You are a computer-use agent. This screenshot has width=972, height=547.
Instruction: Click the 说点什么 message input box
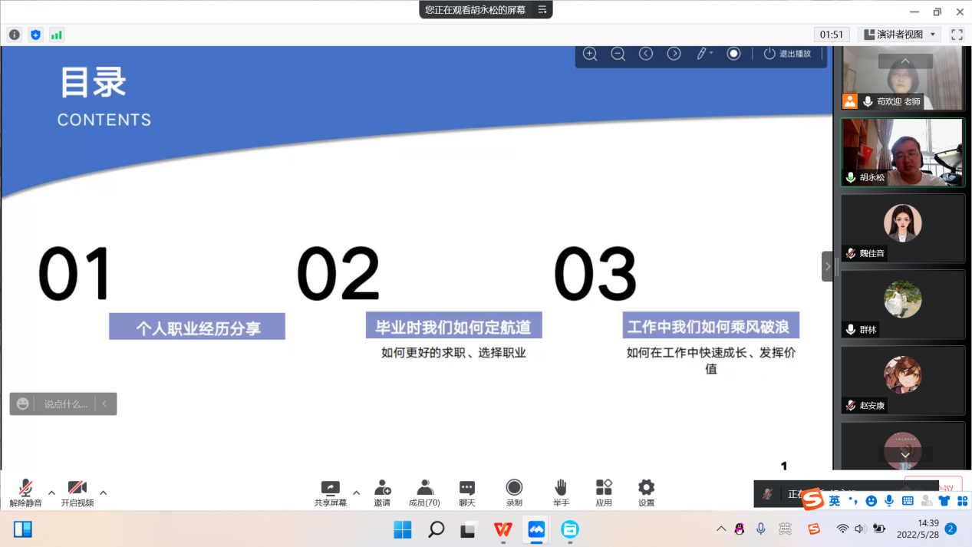click(x=65, y=404)
